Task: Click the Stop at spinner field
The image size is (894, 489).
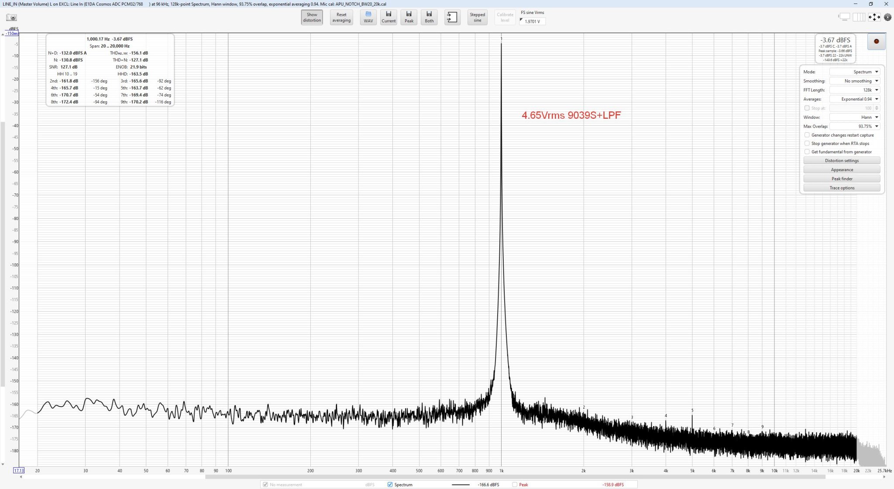Action: click(x=854, y=108)
